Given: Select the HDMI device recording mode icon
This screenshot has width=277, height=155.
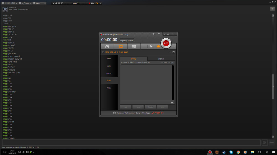Looking at the screenshot, I should click(x=134, y=46).
